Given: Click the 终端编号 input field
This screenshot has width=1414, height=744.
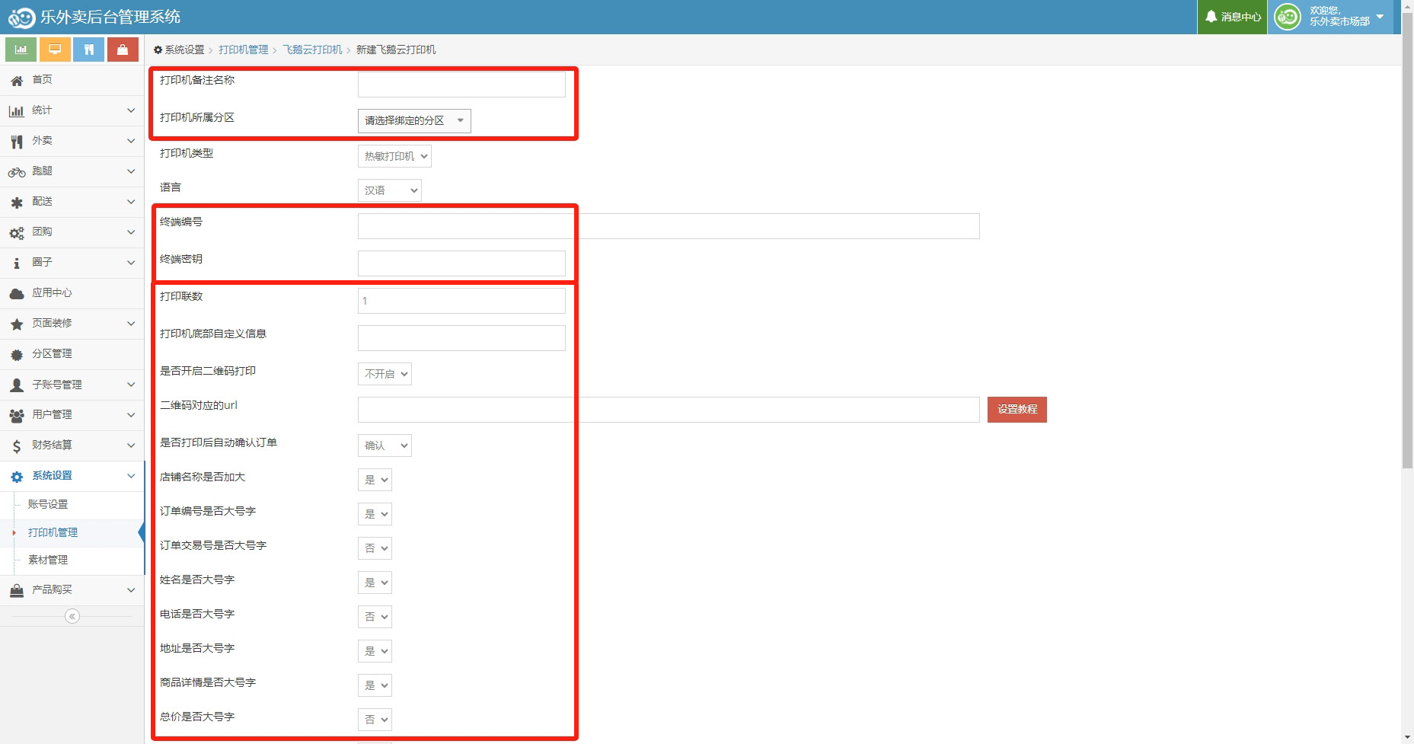Looking at the screenshot, I should coord(668,226).
